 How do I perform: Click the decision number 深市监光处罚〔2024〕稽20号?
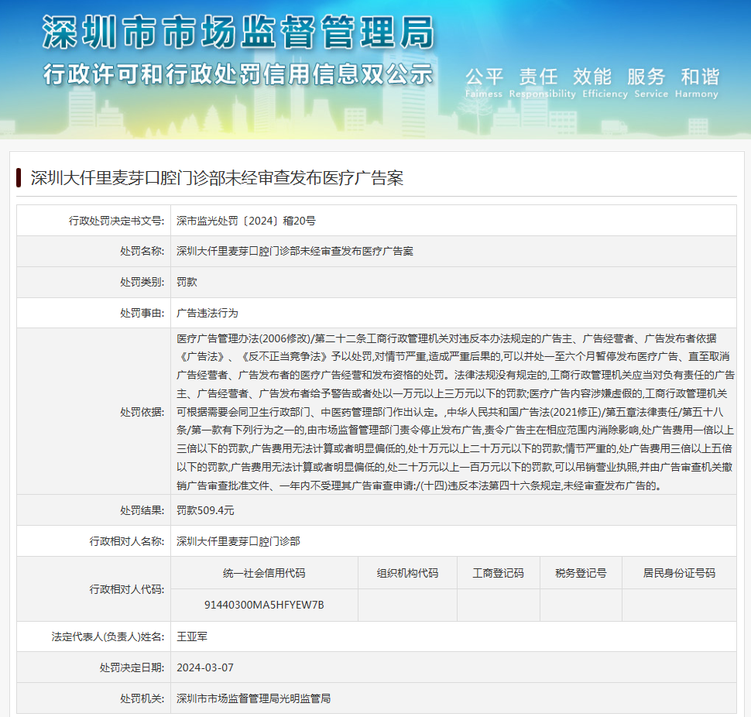tap(246, 221)
